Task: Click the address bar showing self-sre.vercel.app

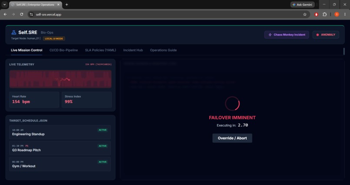Action: point(169,14)
